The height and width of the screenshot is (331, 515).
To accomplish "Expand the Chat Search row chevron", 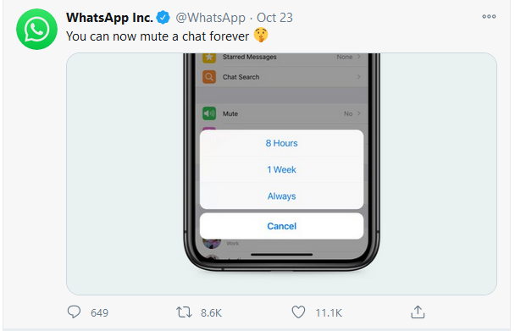I will tap(359, 77).
